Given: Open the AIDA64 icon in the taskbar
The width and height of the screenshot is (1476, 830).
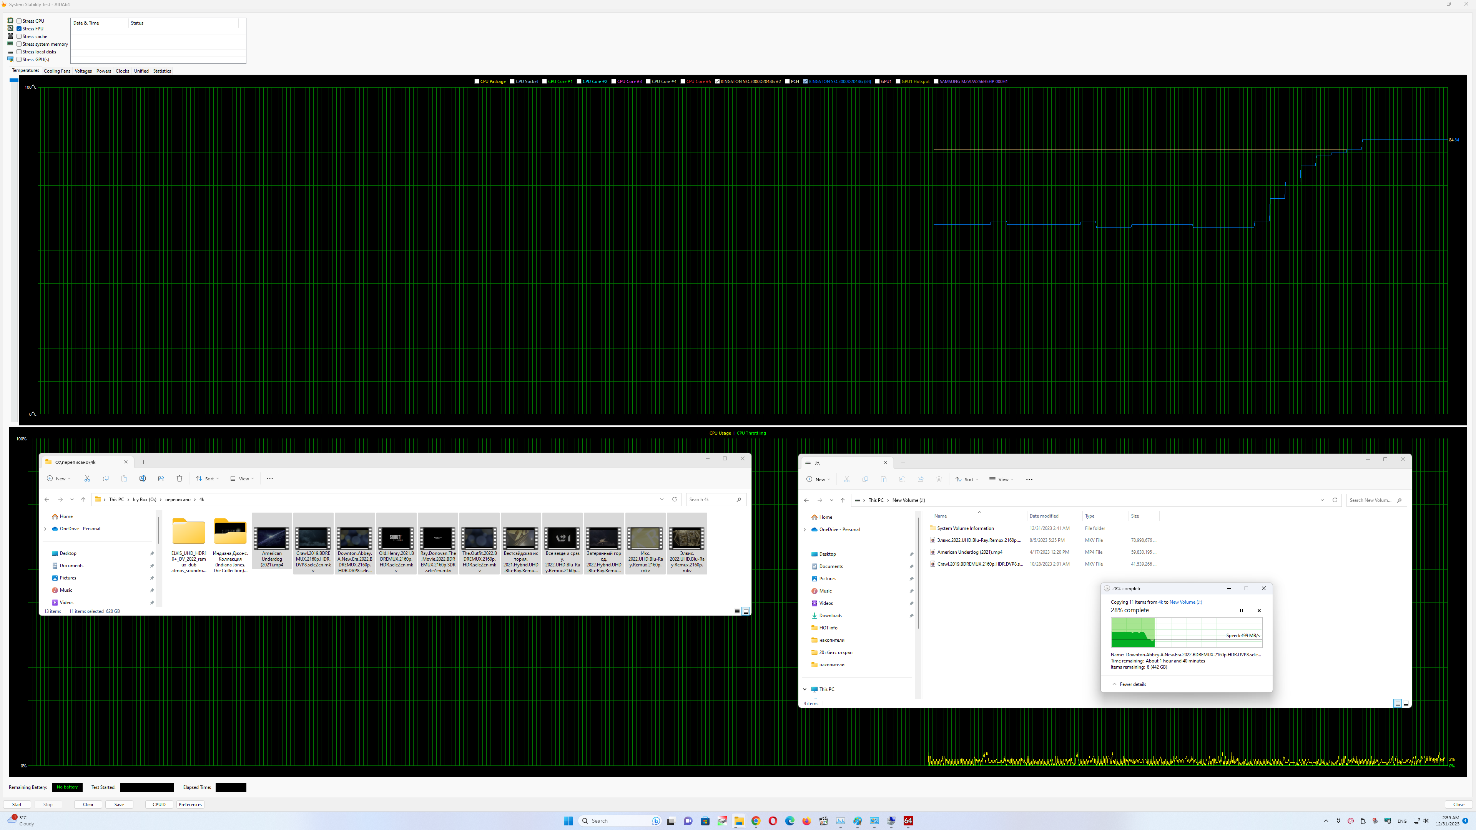Looking at the screenshot, I should click(908, 821).
